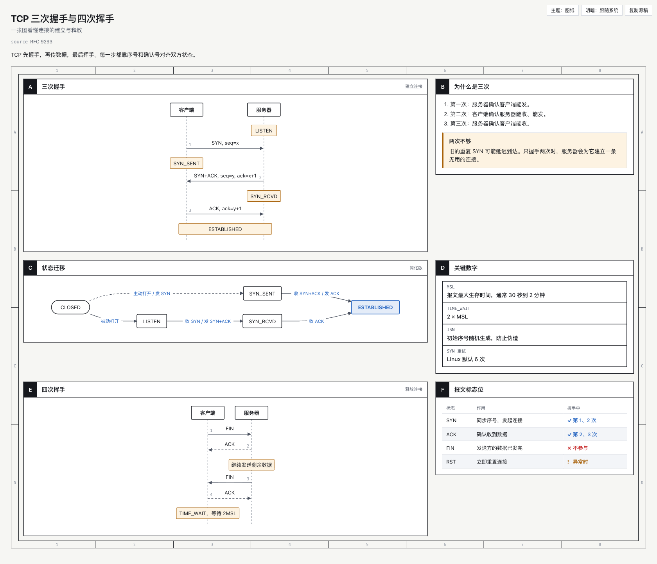The image size is (657, 564).
Task: Click the 复制源稿 button
Action: coord(638,11)
